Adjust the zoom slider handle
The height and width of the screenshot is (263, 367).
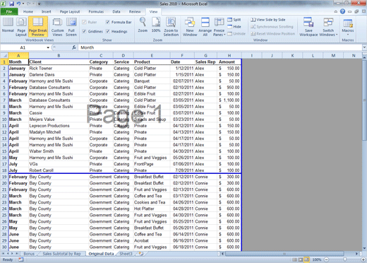tap(344, 259)
